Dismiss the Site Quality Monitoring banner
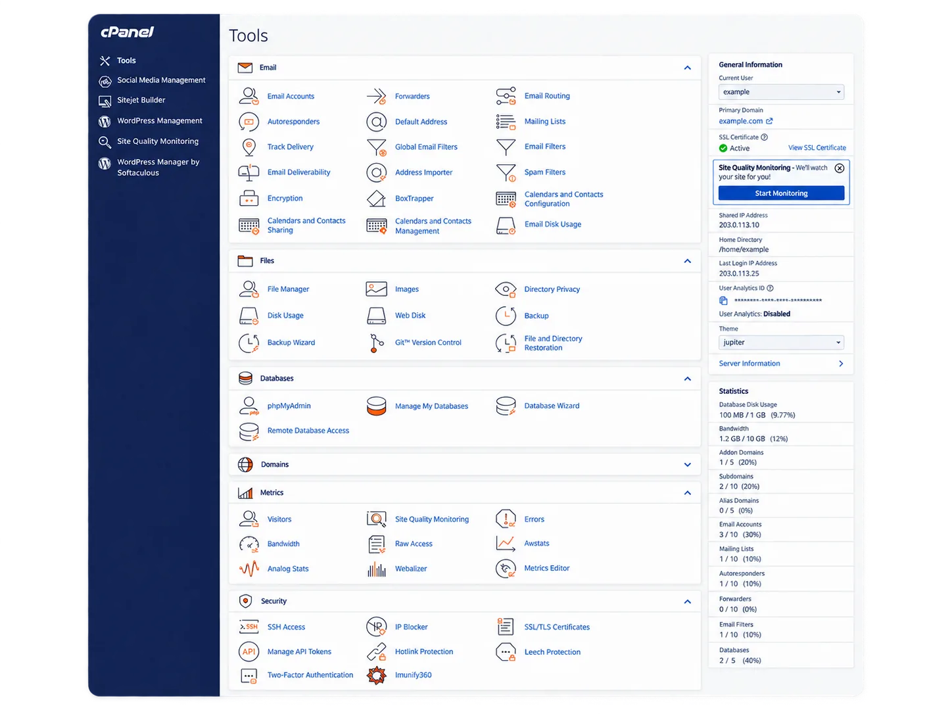 pos(839,168)
